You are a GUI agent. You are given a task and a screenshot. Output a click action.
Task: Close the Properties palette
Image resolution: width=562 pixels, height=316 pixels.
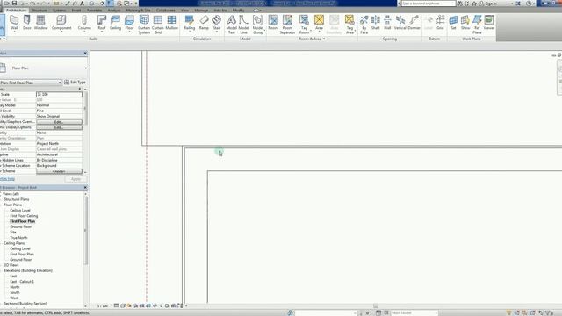pos(85,53)
